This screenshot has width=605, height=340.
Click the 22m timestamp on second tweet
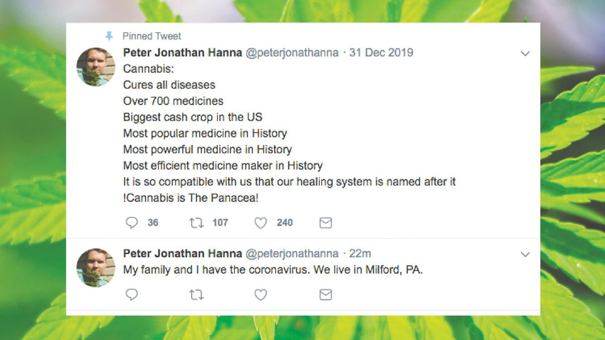(360, 253)
